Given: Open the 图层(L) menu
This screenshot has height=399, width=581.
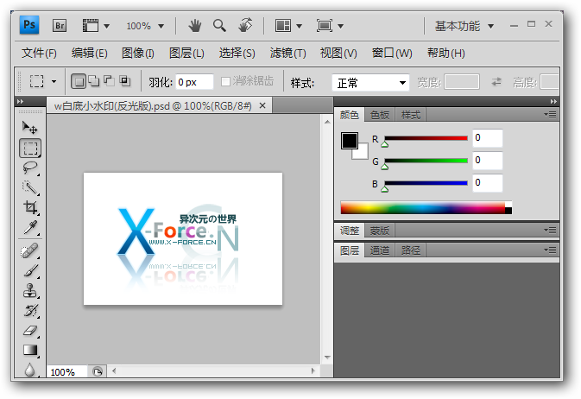Looking at the screenshot, I should point(186,53).
